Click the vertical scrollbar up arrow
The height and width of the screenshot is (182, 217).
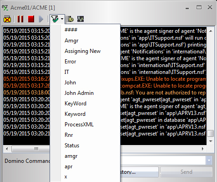pos(211,31)
